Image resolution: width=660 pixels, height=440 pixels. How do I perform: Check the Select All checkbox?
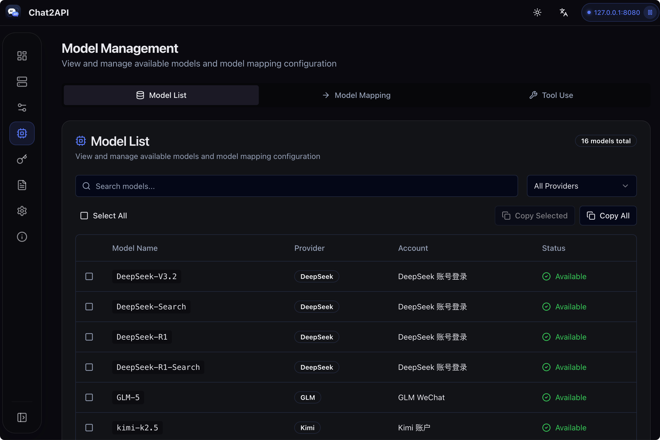point(84,216)
